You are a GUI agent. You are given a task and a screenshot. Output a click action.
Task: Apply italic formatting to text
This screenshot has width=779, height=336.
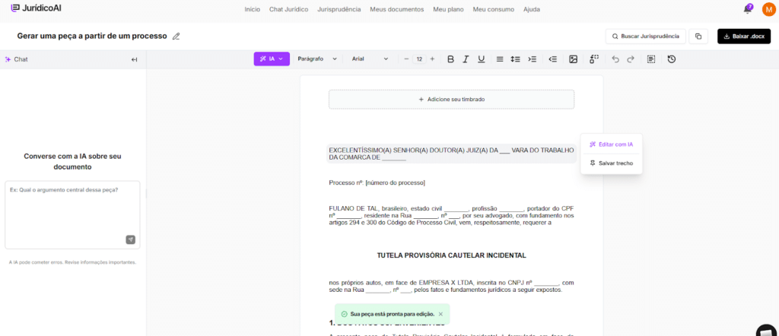click(466, 59)
